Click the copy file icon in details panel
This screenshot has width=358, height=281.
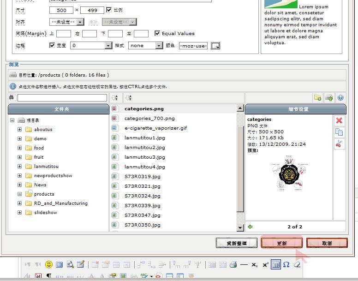click(x=339, y=132)
